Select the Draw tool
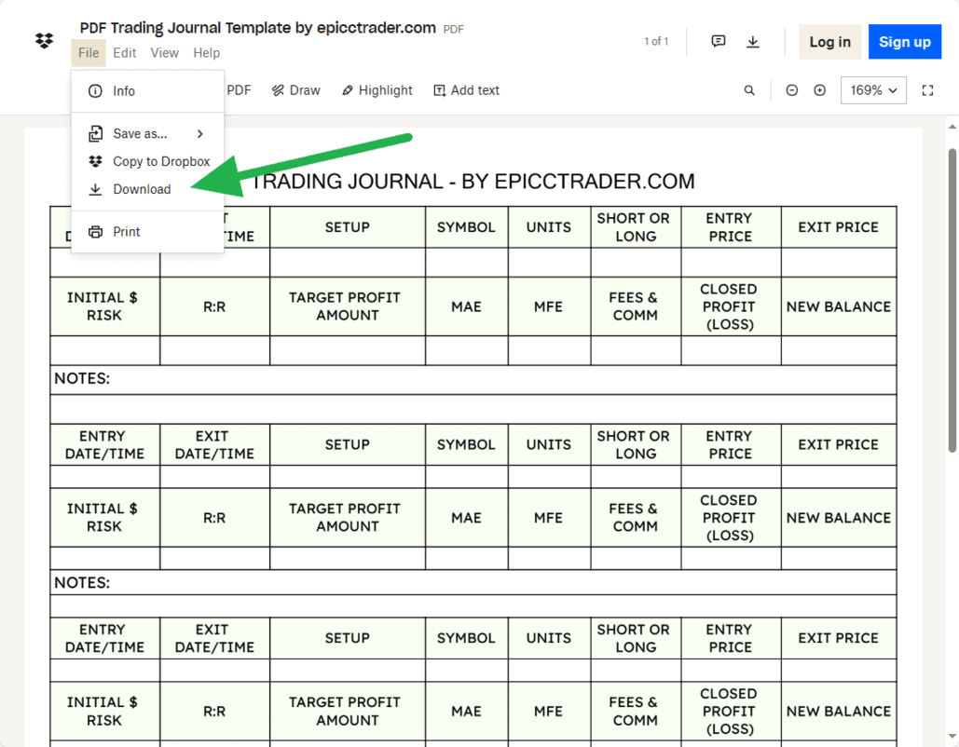The height and width of the screenshot is (747, 959). (296, 90)
